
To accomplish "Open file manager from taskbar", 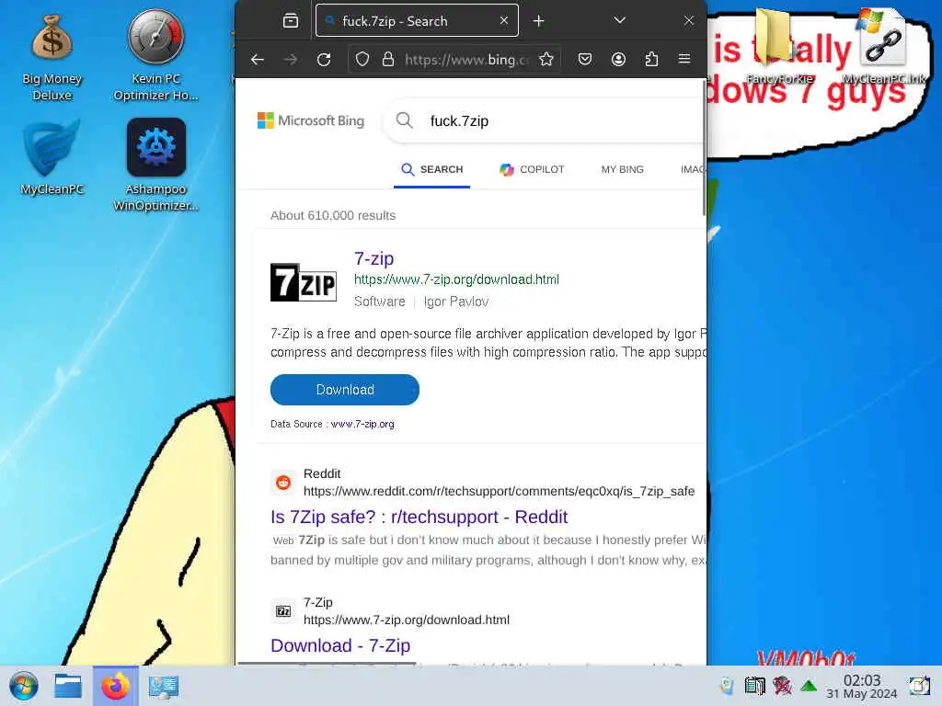I will coord(68,686).
